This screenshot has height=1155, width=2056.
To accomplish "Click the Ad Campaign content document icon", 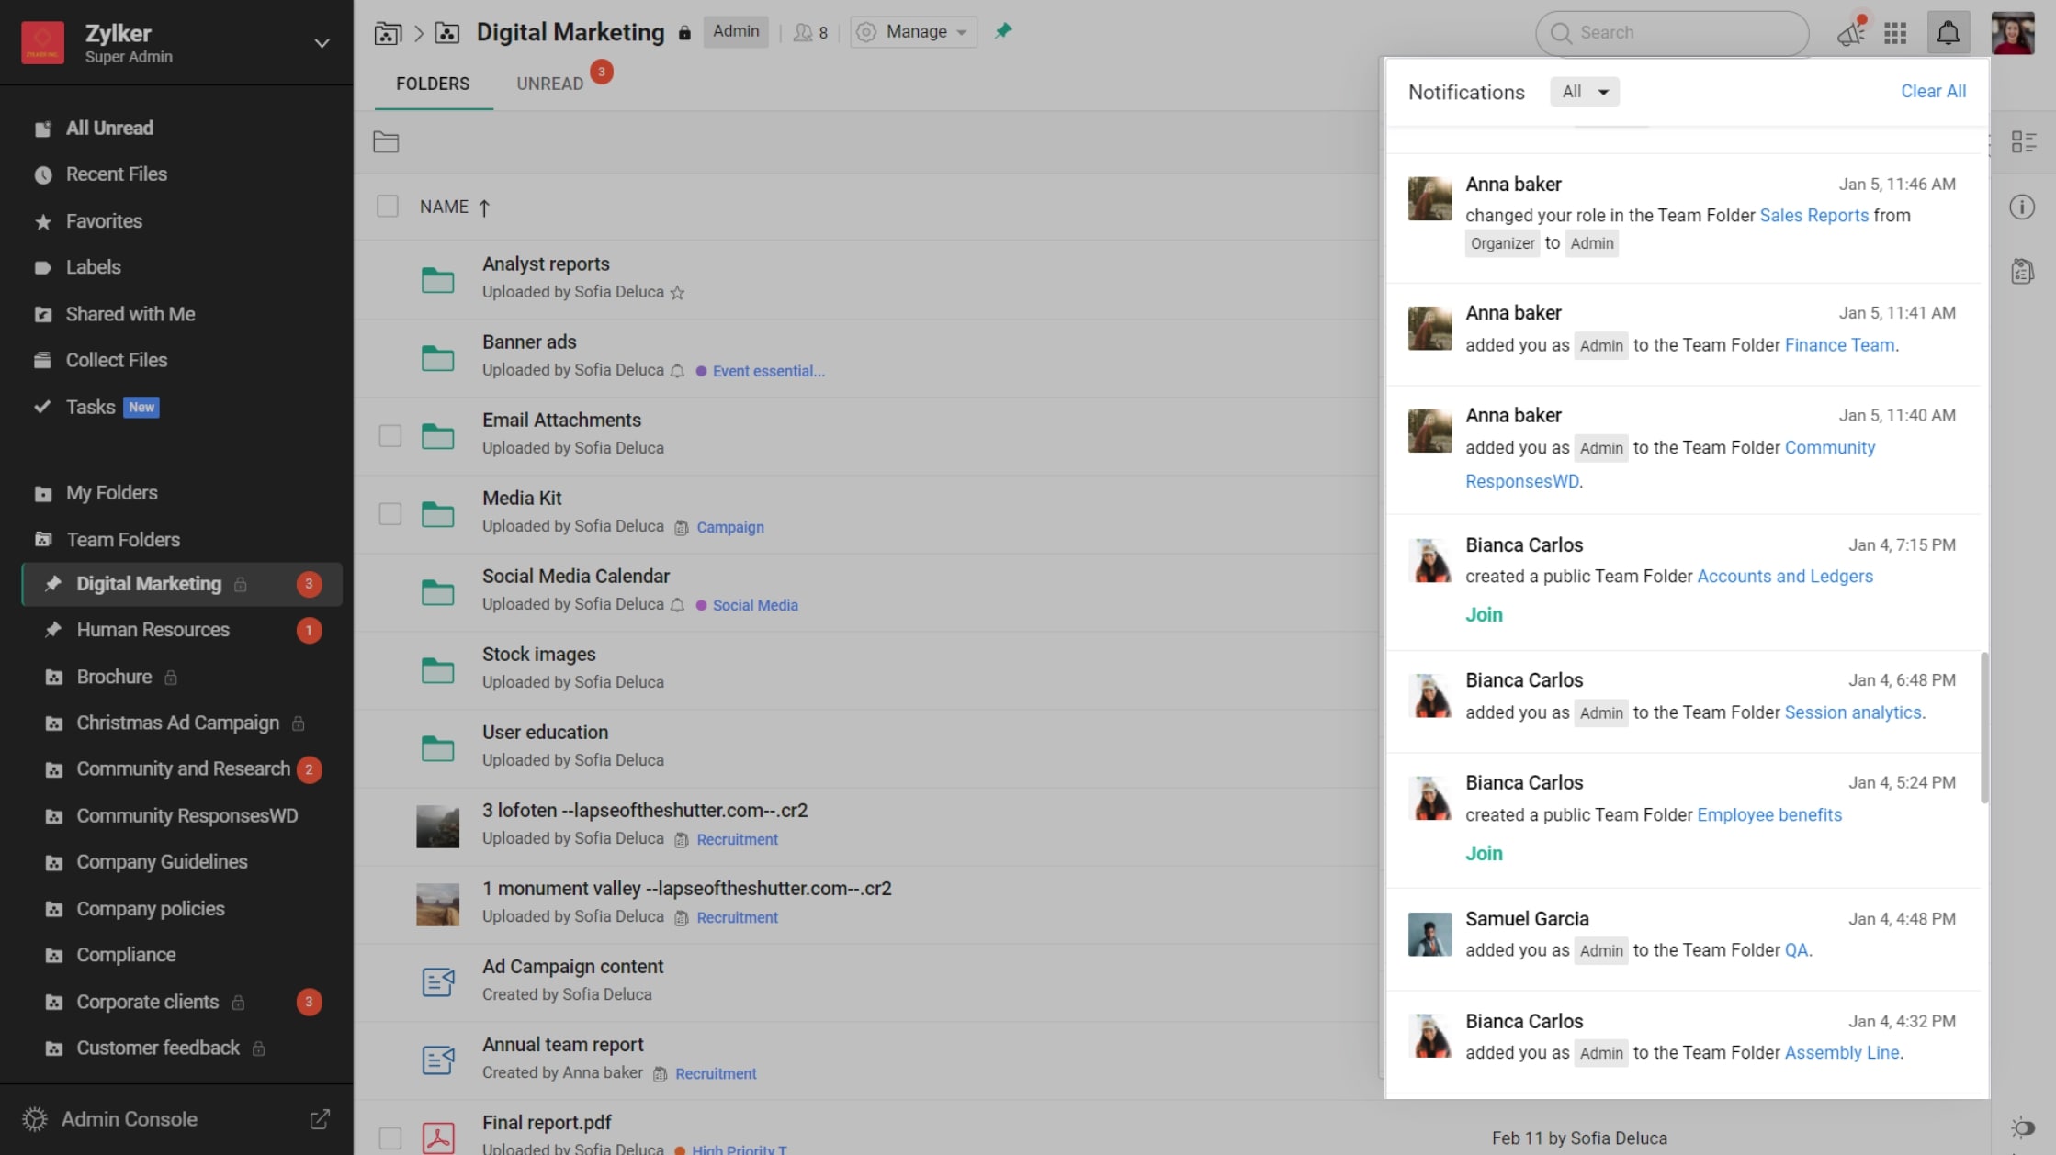I will point(437,981).
